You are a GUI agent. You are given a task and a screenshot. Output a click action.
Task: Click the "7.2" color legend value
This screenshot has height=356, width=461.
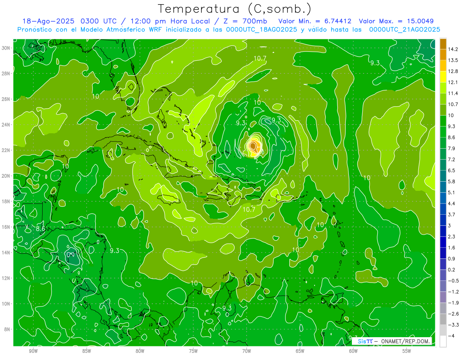451,159
